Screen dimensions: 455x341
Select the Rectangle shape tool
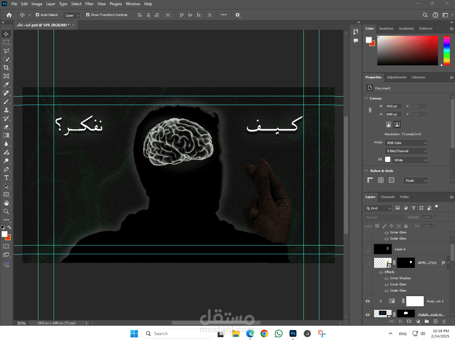click(6, 194)
